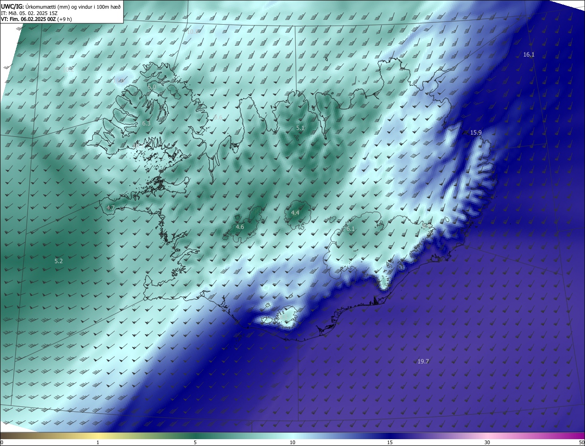Click the 15 tick on the color scale
This screenshot has height=446, width=585.
point(390,442)
